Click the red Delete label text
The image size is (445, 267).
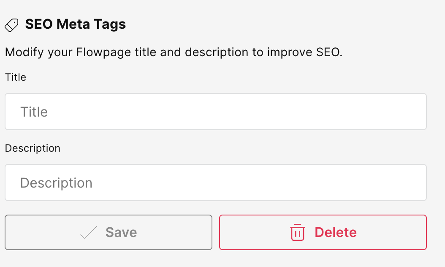(x=336, y=232)
